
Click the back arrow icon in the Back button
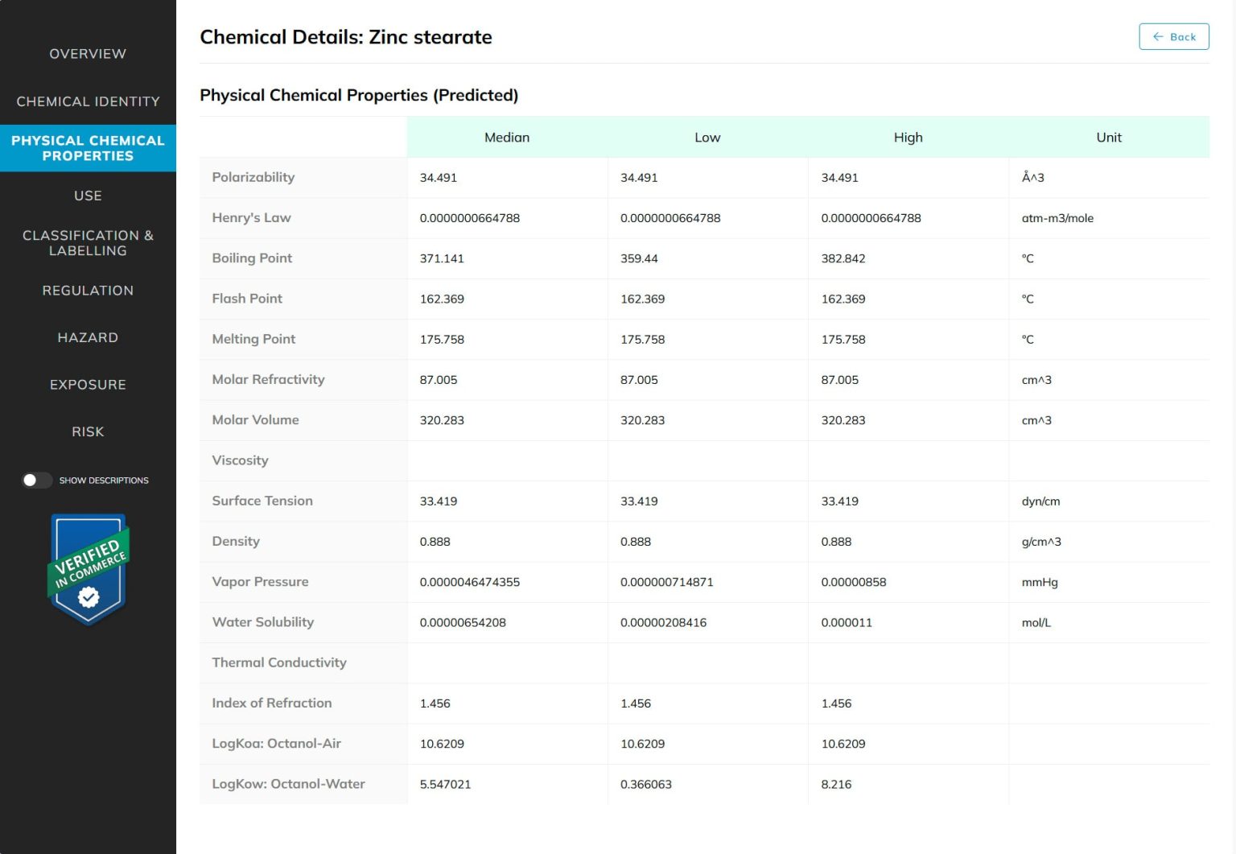point(1159,36)
